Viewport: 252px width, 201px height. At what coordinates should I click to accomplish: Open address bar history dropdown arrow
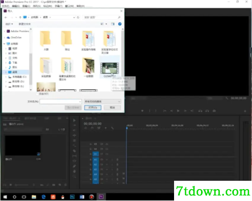74,17
